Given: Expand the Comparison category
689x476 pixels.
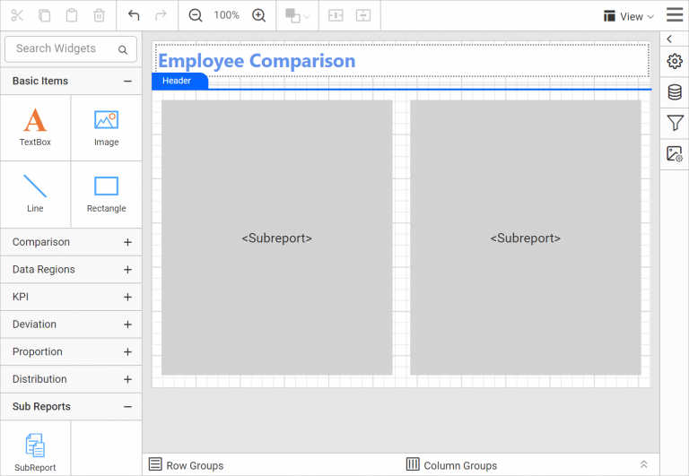Looking at the screenshot, I should 71,242.
